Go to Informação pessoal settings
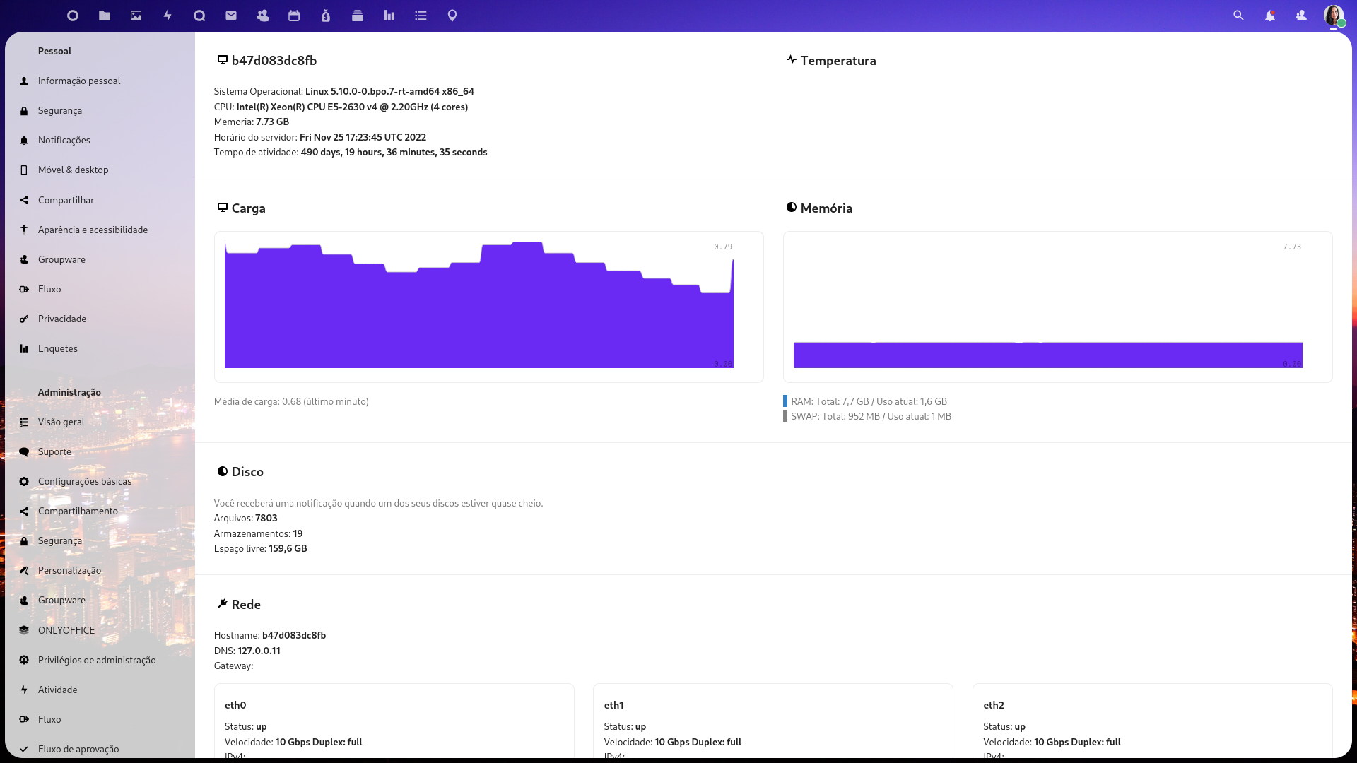Screen dimensions: 1357x763 click(x=79, y=81)
